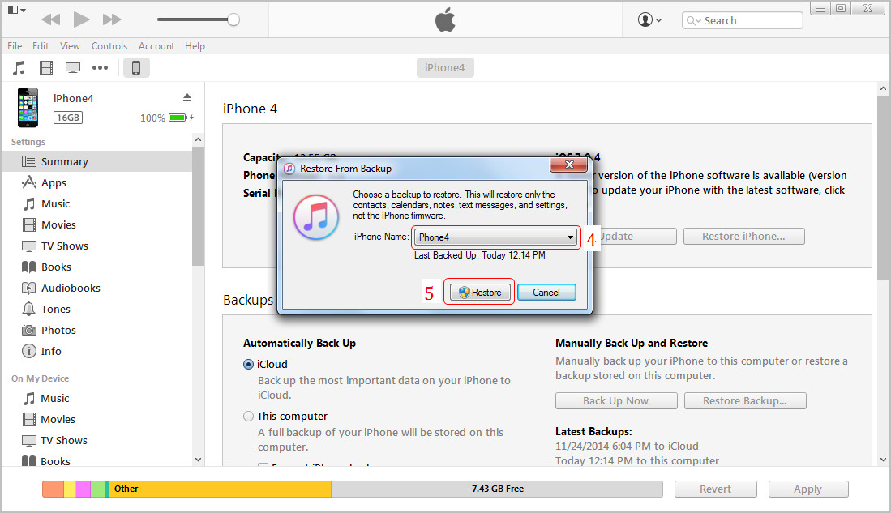Click the battery charge indicator icon
The width and height of the screenshot is (891, 513).
point(180,118)
